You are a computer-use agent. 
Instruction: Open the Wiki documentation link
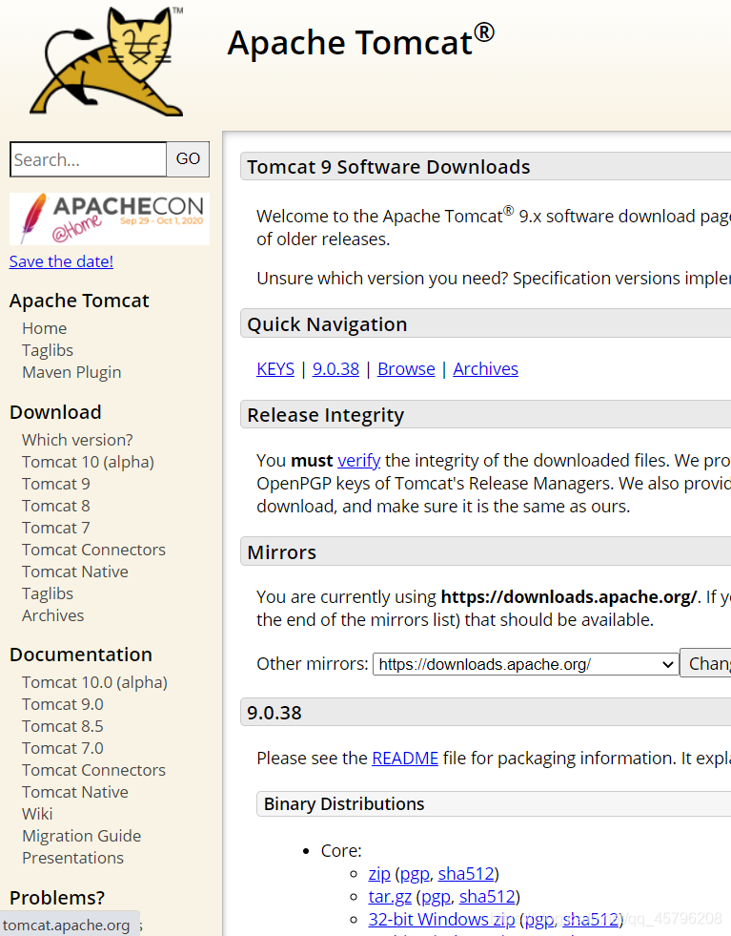pos(37,814)
